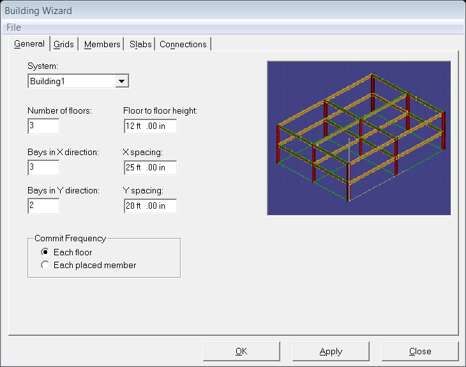Click the Bays in X direction field
The image size is (466, 367).
[x=43, y=168]
